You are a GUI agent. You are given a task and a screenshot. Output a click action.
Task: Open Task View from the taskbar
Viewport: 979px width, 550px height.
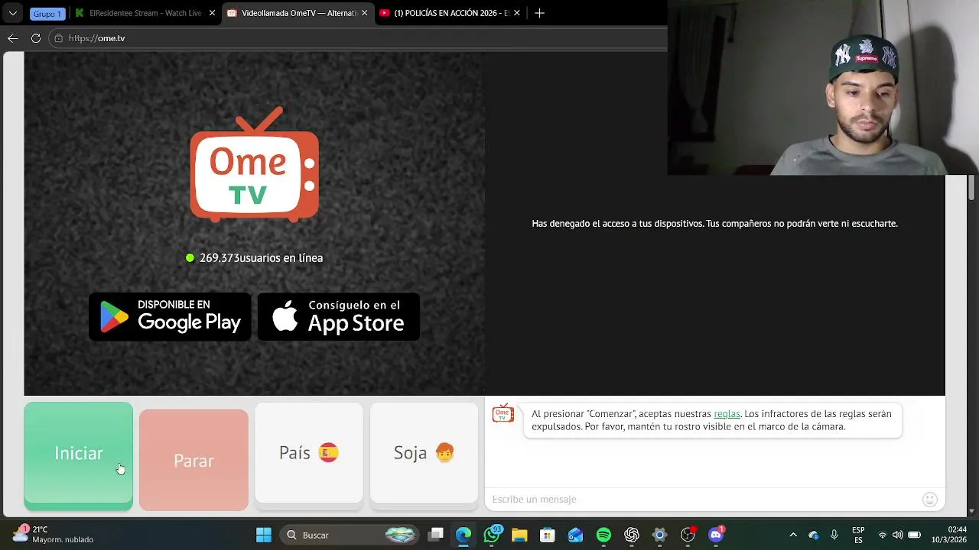[435, 535]
